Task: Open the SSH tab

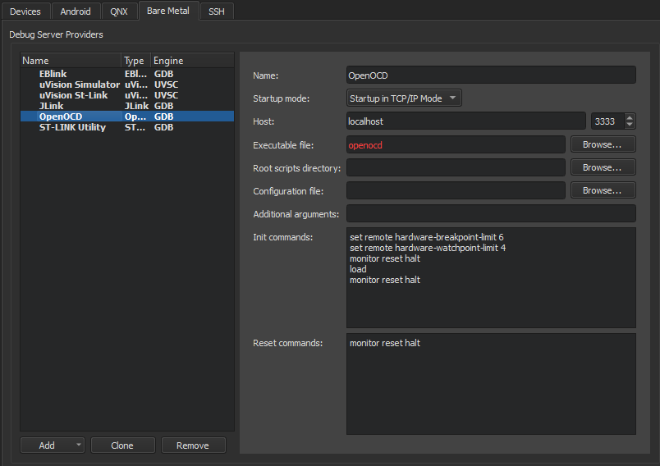Action: [216, 11]
